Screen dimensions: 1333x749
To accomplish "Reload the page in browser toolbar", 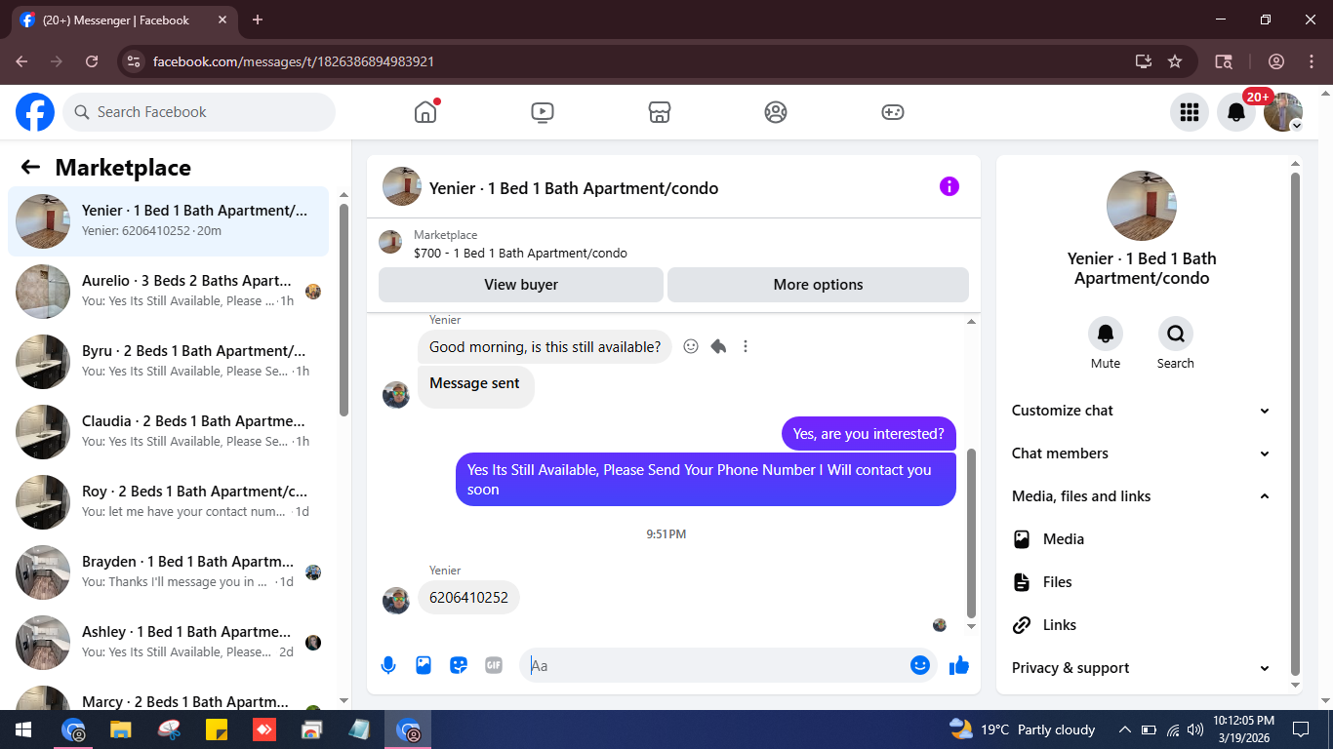I will coord(92,61).
